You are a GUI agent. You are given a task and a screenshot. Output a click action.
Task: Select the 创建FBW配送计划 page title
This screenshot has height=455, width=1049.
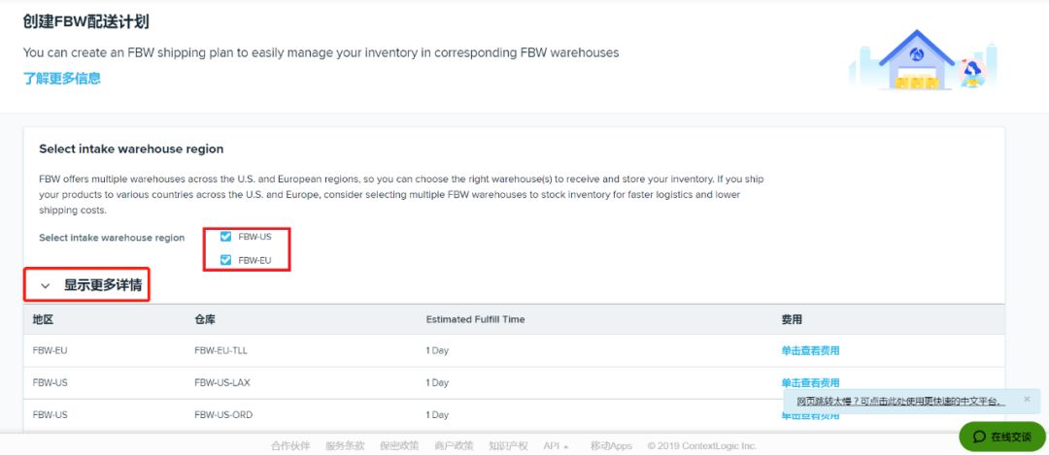85,22
